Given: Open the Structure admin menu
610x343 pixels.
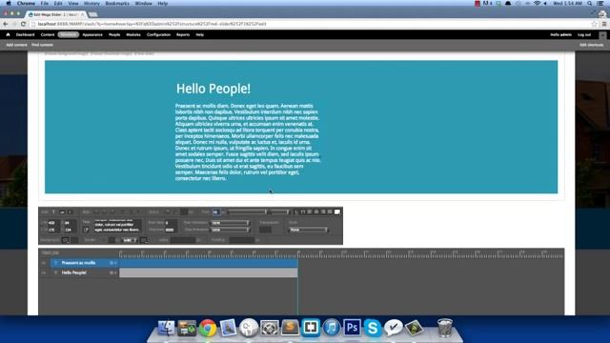Looking at the screenshot, I should [x=69, y=34].
